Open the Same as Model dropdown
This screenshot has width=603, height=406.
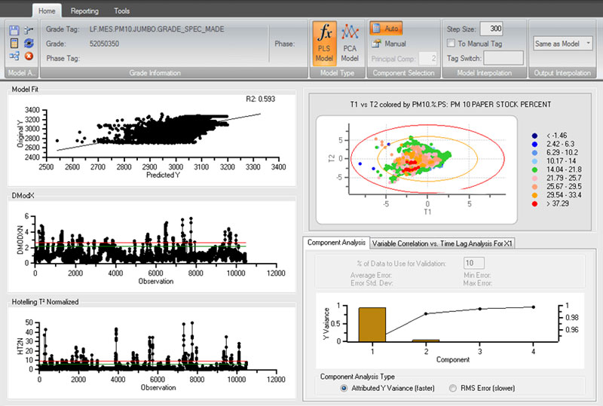(x=562, y=44)
